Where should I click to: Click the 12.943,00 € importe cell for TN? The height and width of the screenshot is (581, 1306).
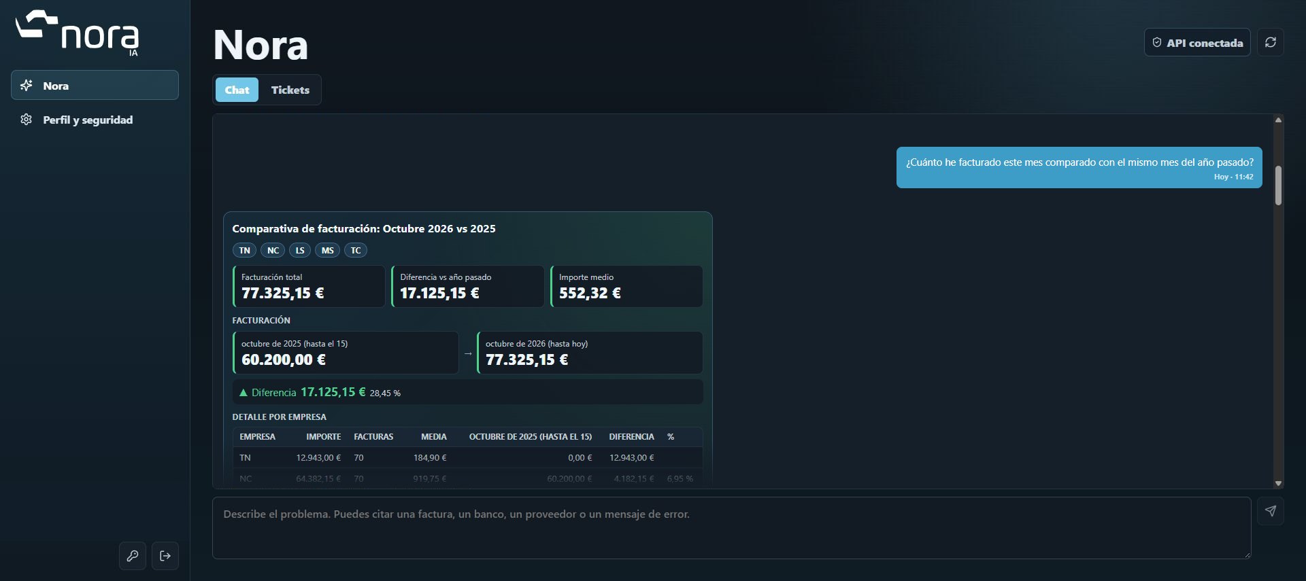coord(318,458)
